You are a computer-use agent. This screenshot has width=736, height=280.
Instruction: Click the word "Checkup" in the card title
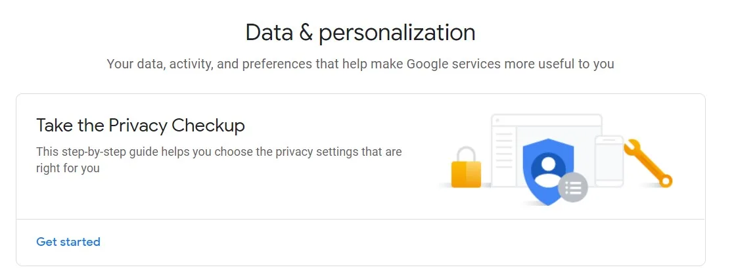208,125
